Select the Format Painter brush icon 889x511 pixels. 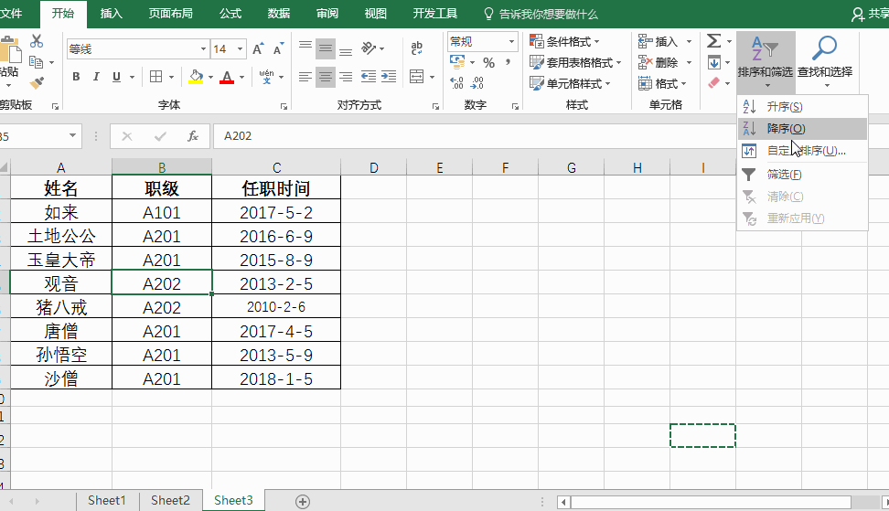click(x=37, y=83)
